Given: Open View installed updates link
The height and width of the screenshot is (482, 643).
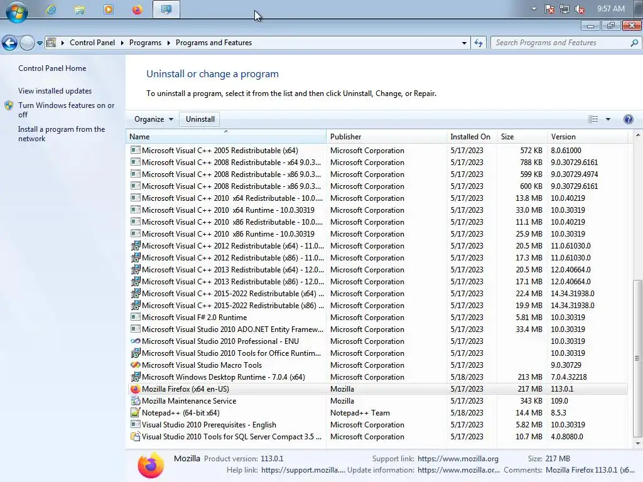Looking at the screenshot, I should point(55,91).
